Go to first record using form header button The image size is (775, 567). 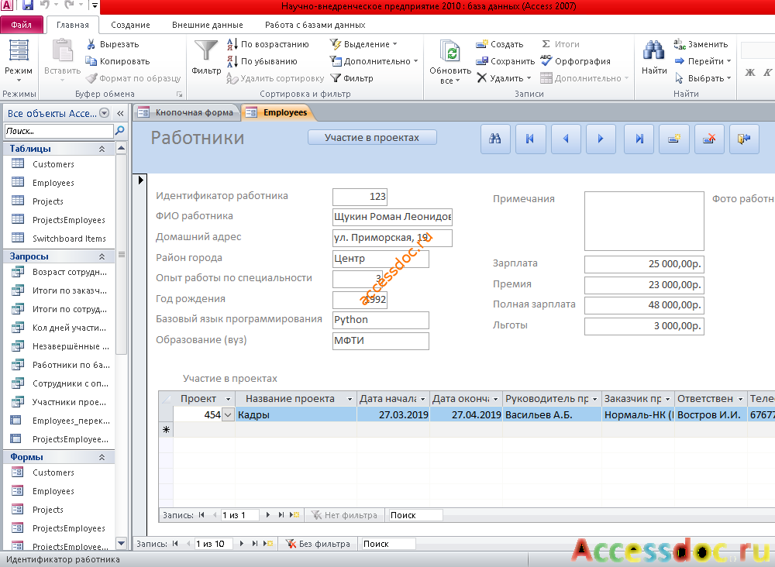click(530, 139)
